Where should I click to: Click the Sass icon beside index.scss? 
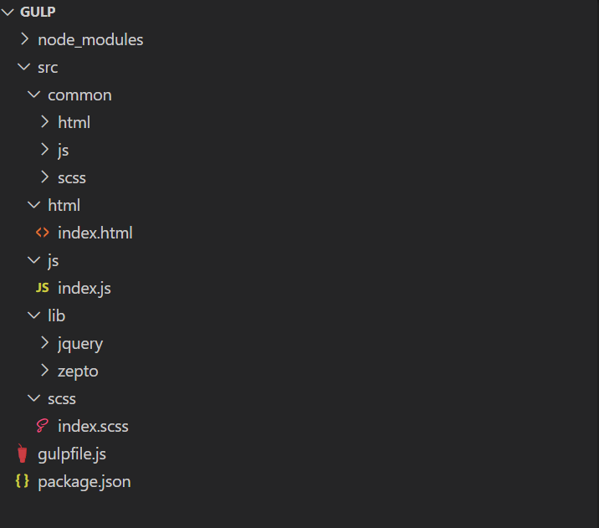[x=42, y=426]
